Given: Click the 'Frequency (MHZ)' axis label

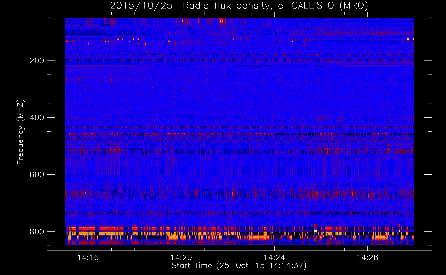Looking at the screenshot, I should coord(21,132).
